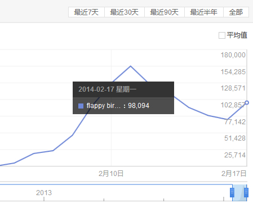Click the 2013 label in overview timeline

tap(44, 193)
